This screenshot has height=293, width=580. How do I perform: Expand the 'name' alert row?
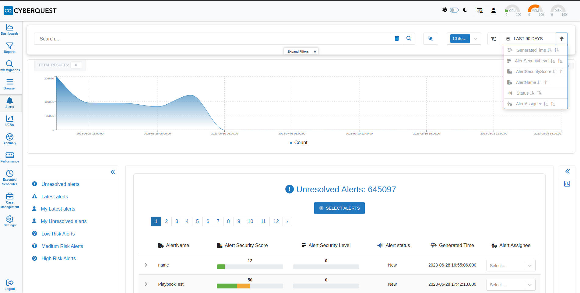click(x=146, y=265)
